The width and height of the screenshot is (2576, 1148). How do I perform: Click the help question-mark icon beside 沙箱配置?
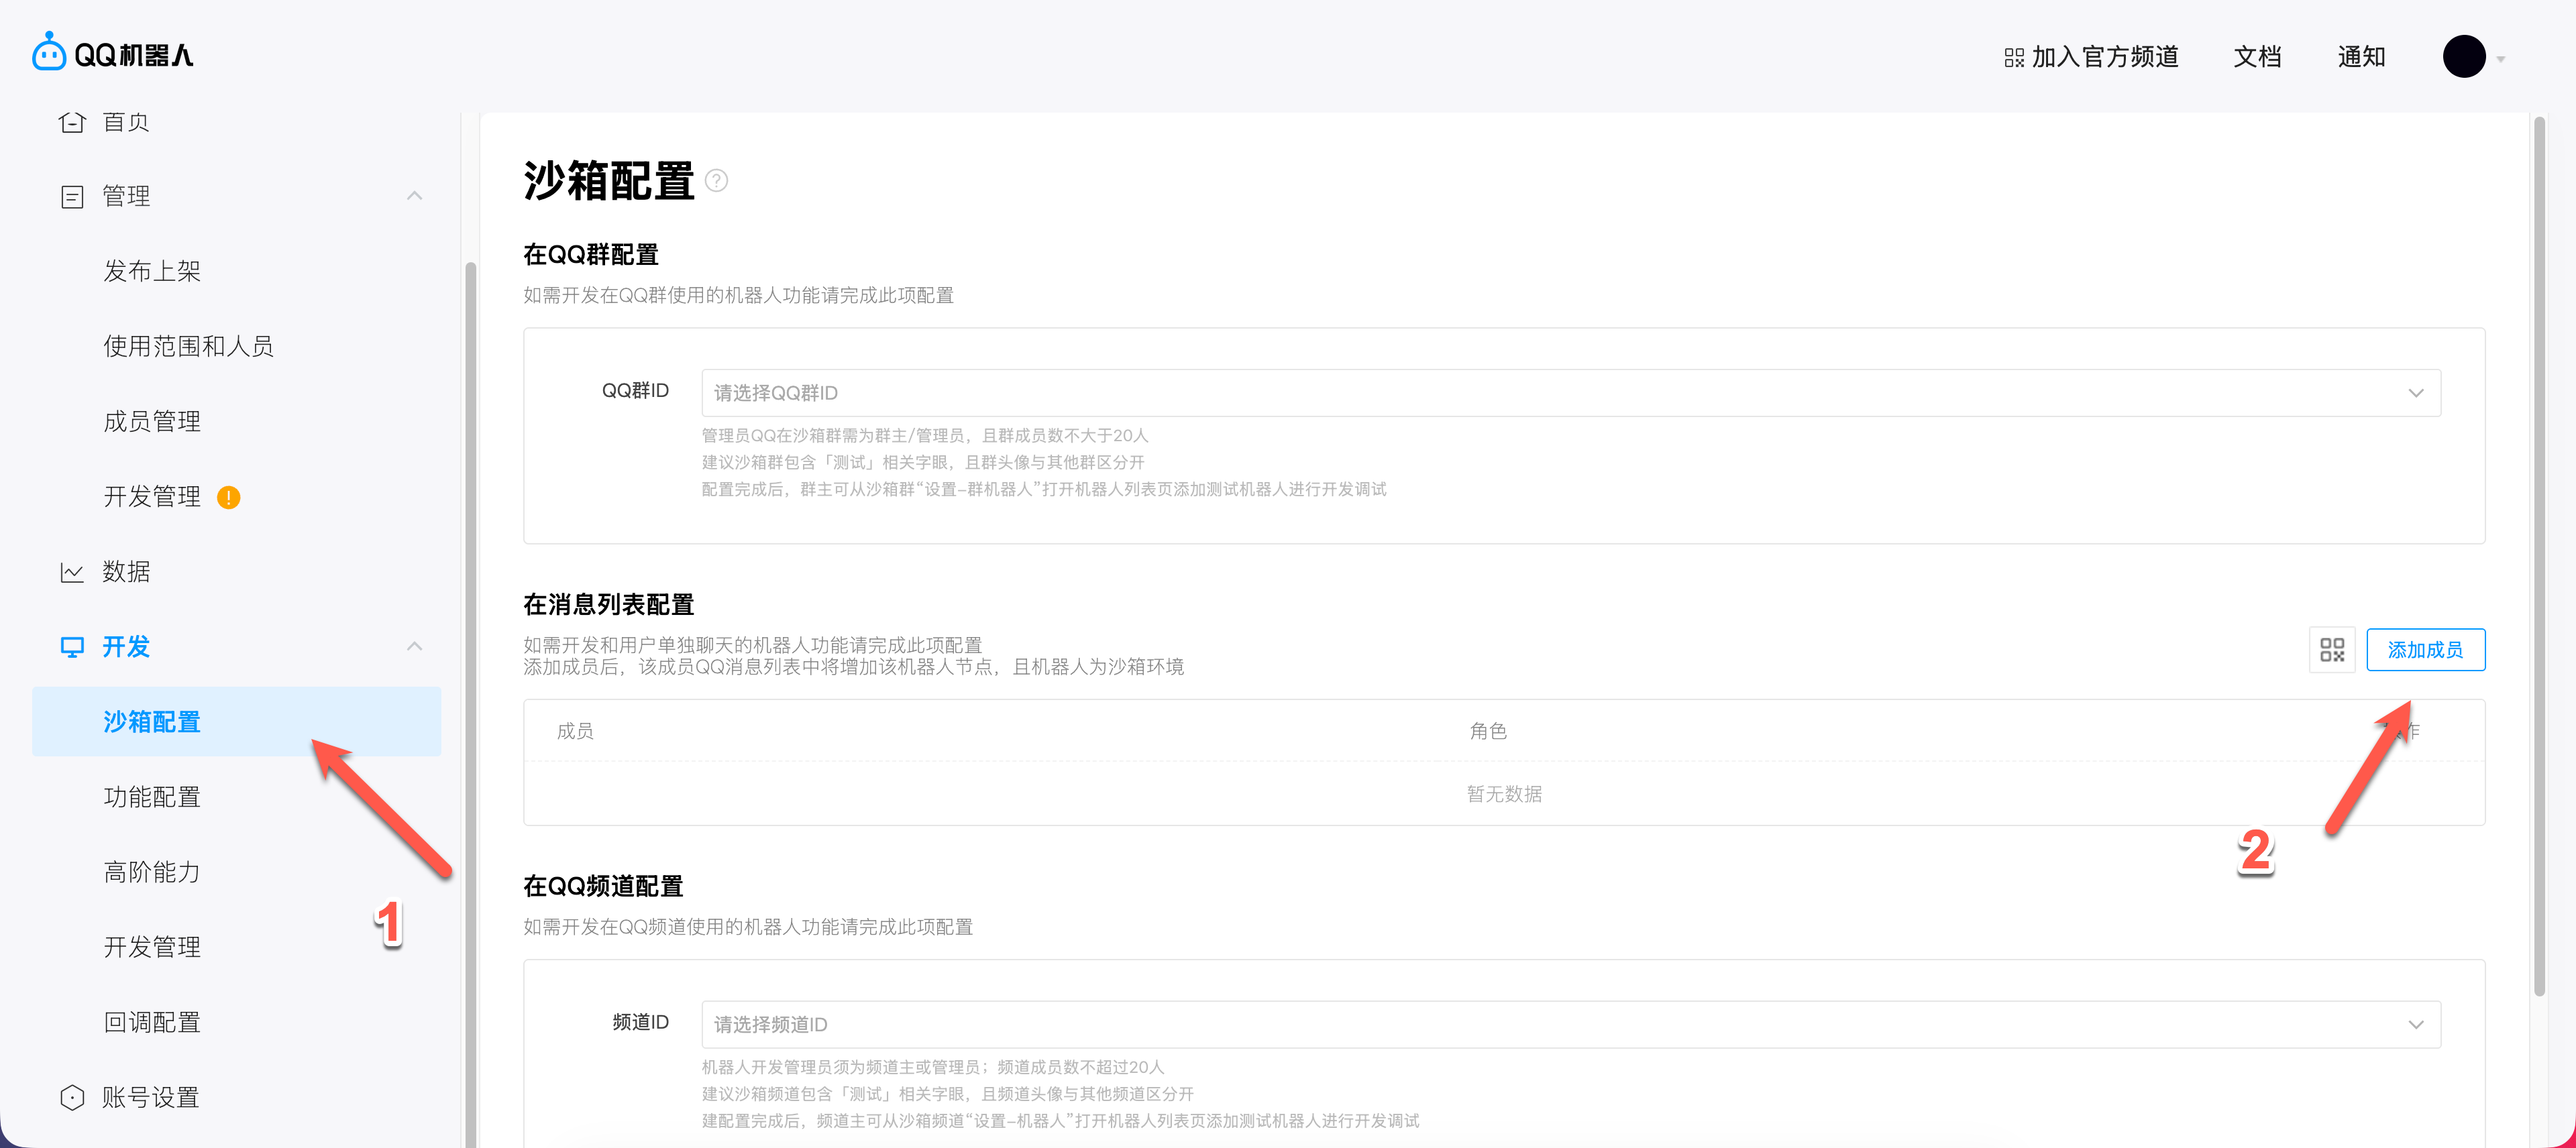click(716, 181)
